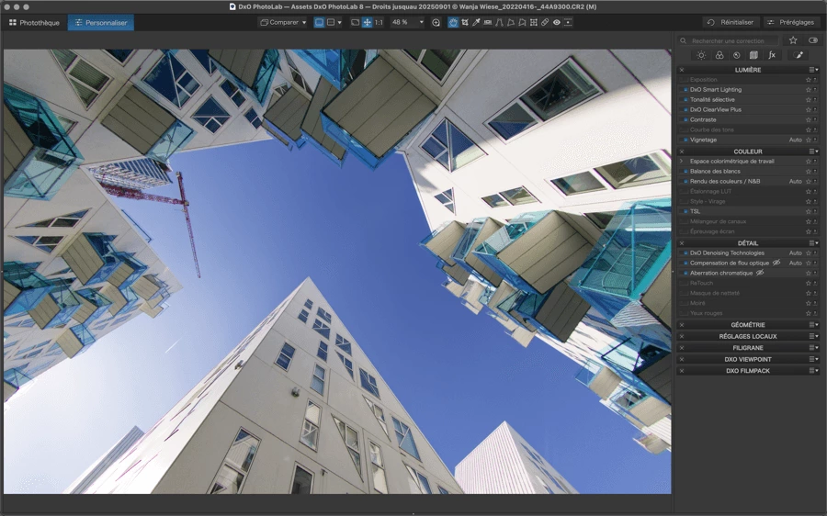This screenshot has width=827, height=516.
Task: Switch to Personnaliser tab
Action: click(101, 23)
